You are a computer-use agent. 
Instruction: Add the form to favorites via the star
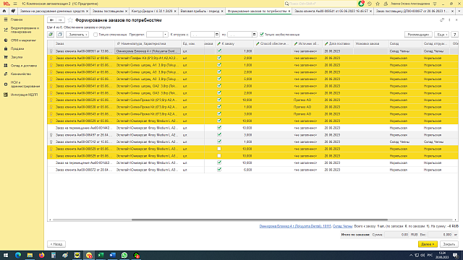coord(70,20)
